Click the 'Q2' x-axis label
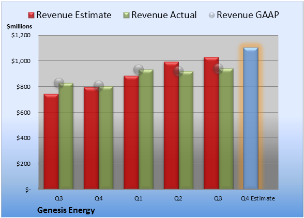Screen dimensions: 304x218 (178, 198)
